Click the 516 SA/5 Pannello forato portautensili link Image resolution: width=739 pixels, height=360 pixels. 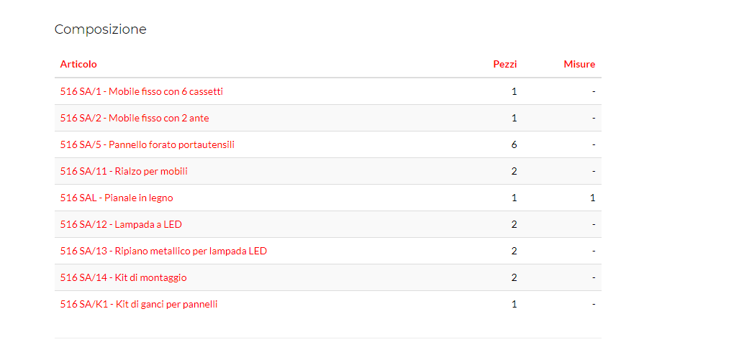pos(147,144)
